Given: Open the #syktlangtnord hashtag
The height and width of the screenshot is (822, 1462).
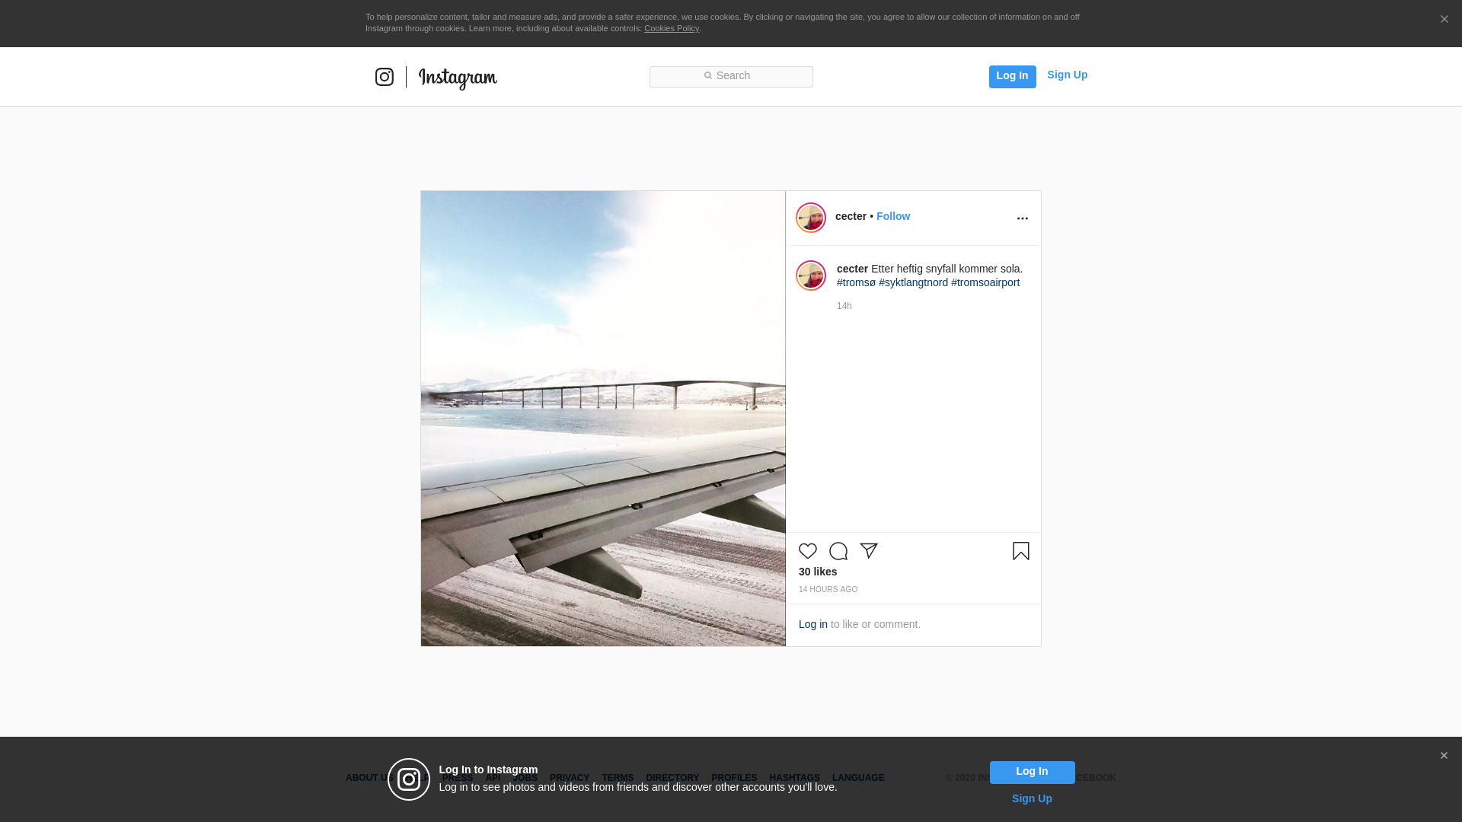Looking at the screenshot, I should (913, 282).
